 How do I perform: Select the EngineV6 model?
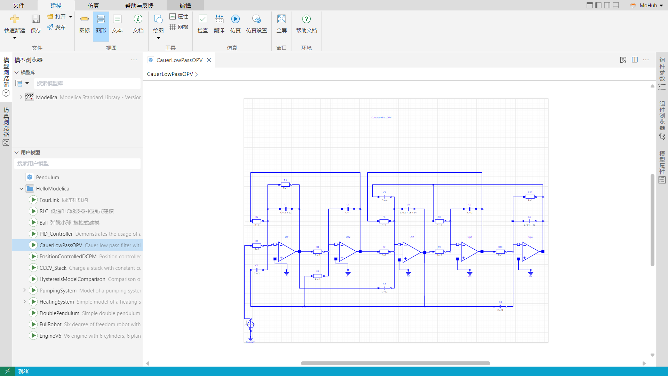point(85,336)
